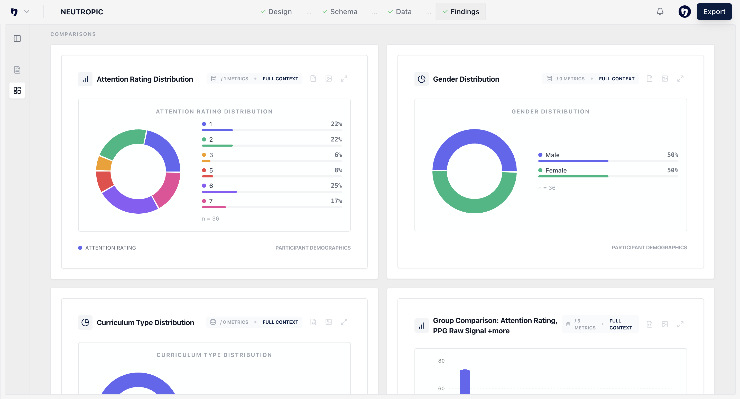Export Attention Rating chart as image icon
Screen dimensions: 740x399
pyautogui.click(x=329, y=78)
